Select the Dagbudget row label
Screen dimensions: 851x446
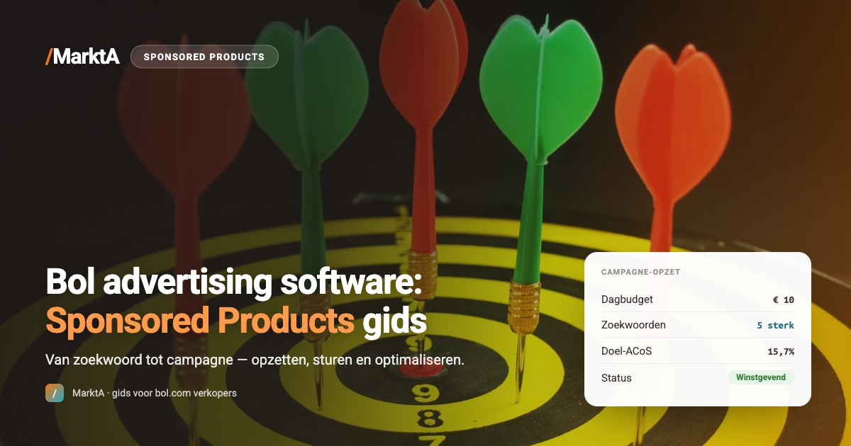click(x=627, y=299)
